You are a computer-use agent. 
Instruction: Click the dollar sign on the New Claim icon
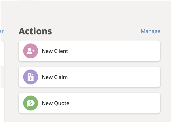[x=31, y=78]
